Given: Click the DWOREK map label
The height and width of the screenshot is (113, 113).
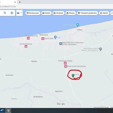Looking at the screenshot, I should coord(14,99).
